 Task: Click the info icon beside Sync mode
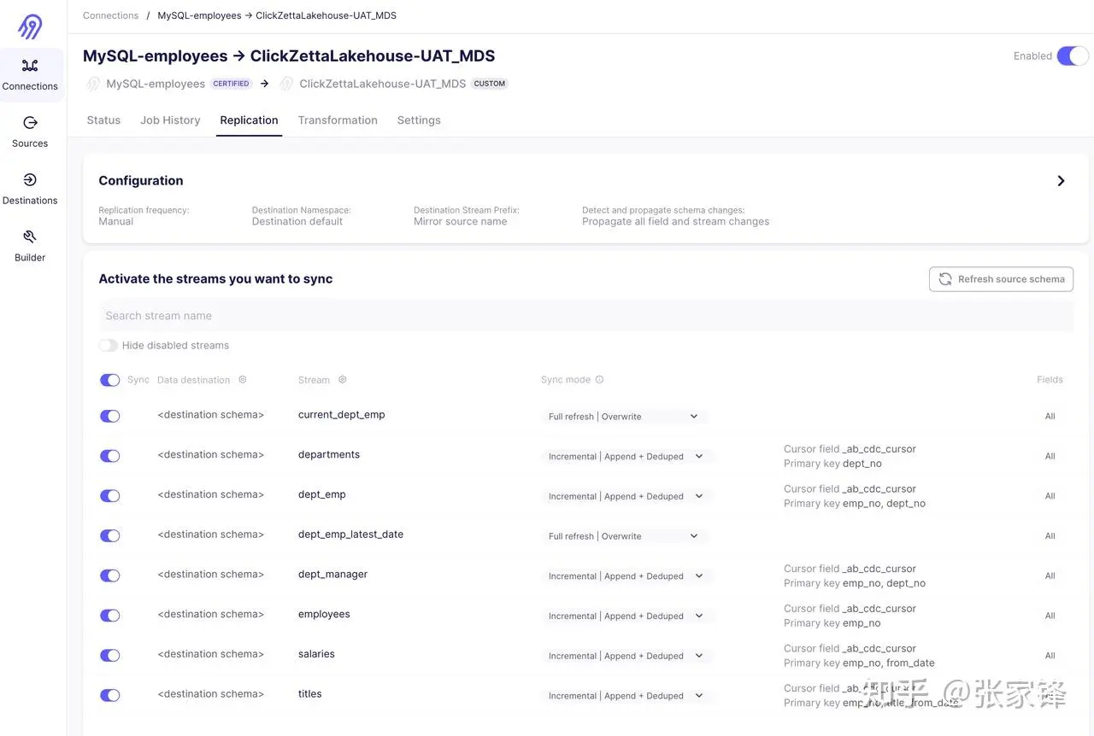599,380
